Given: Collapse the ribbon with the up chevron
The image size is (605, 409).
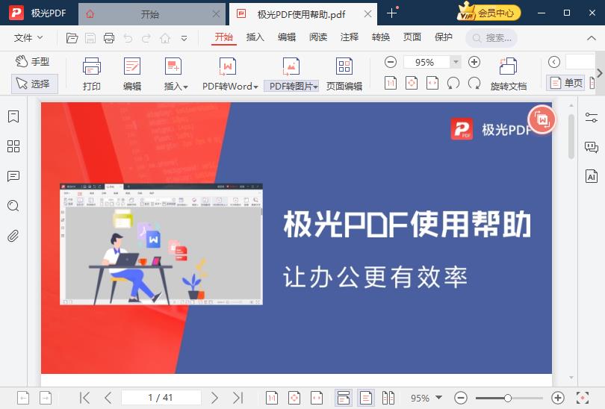Looking at the screenshot, I should [x=591, y=38].
